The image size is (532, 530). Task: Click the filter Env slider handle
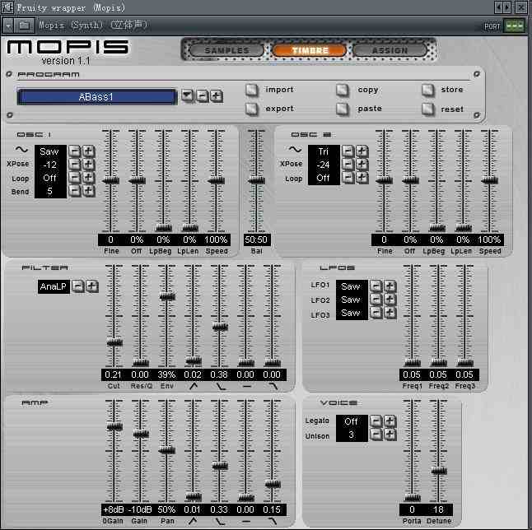167,296
